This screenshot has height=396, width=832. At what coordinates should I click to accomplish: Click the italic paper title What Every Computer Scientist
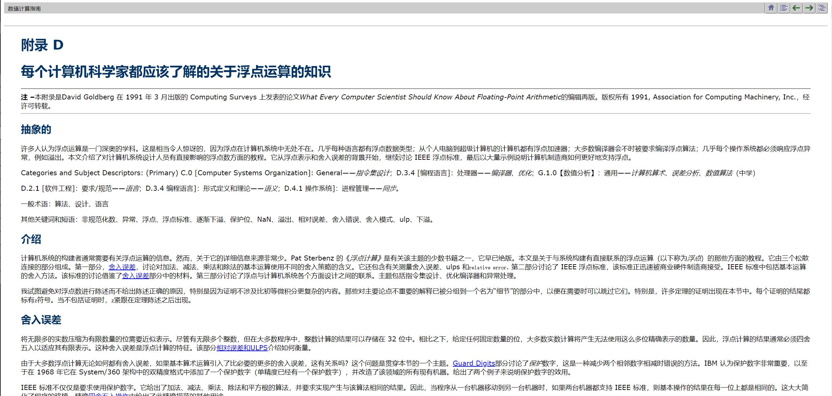pos(430,97)
